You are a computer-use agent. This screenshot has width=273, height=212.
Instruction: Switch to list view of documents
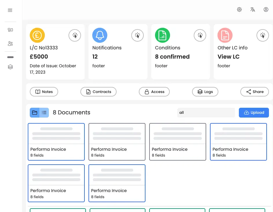click(x=44, y=113)
